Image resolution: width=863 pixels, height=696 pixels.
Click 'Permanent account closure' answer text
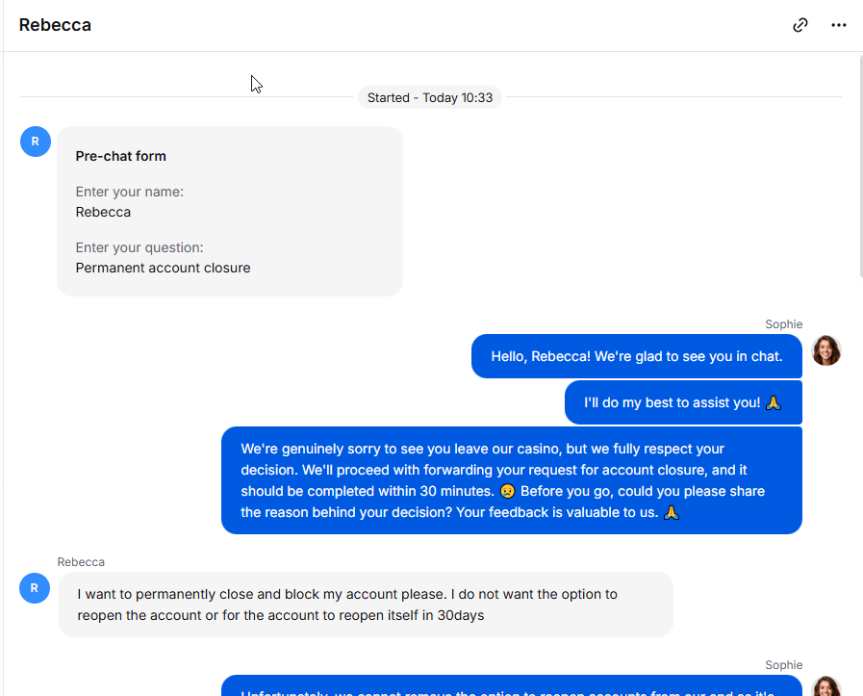coord(163,268)
